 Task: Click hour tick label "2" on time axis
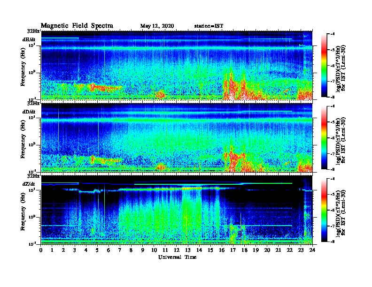[x=63, y=250]
